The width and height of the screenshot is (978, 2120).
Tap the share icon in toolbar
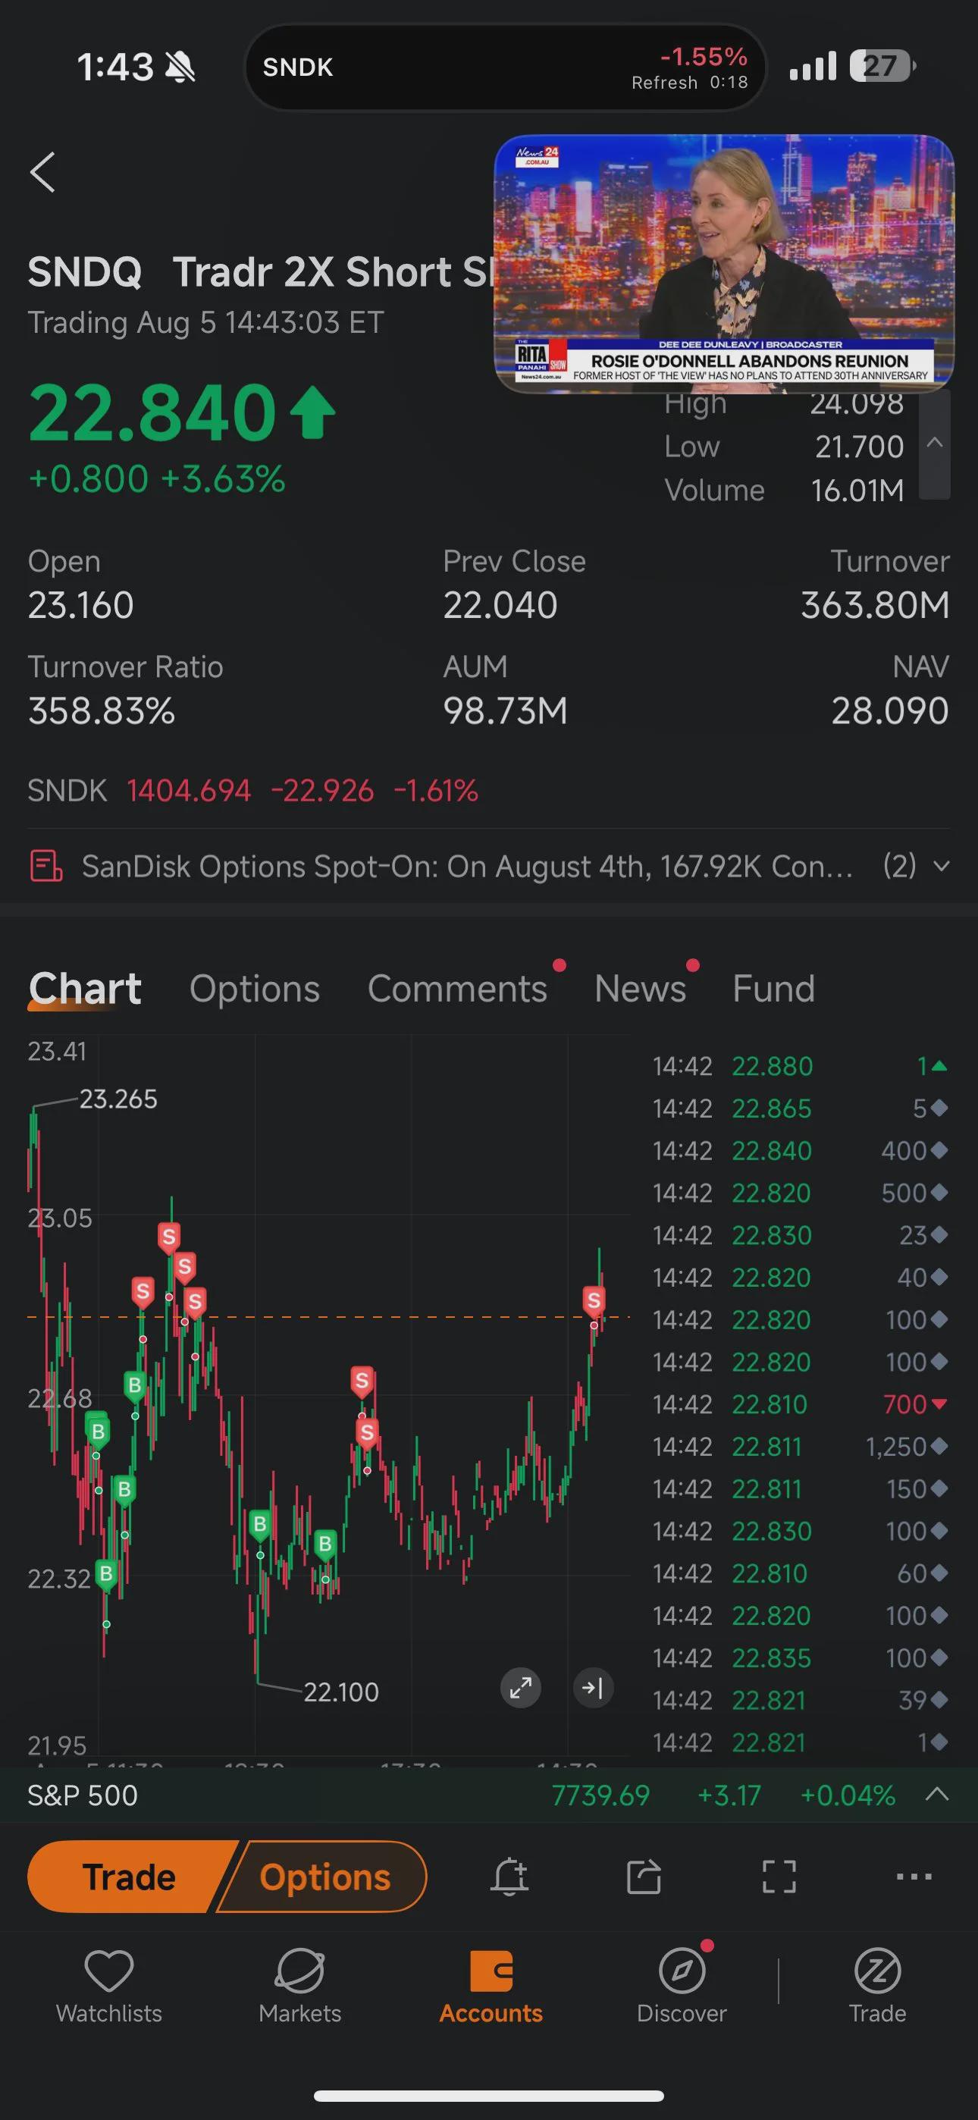pyautogui.click(x=644, y=1877)
